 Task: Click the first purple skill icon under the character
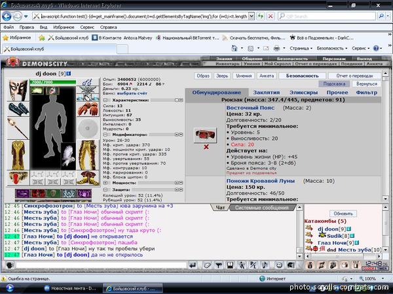click(x=22, y=193)
